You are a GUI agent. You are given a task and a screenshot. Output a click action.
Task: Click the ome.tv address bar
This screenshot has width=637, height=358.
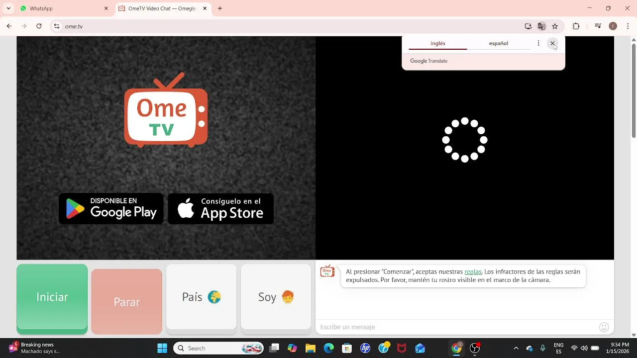293,26
